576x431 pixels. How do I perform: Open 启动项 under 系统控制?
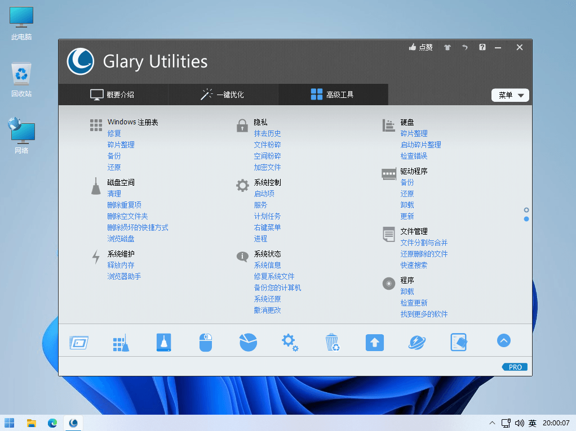(264, 194)
